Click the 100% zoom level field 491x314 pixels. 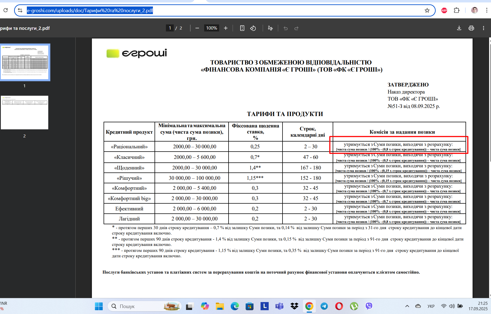pos(211,28)
